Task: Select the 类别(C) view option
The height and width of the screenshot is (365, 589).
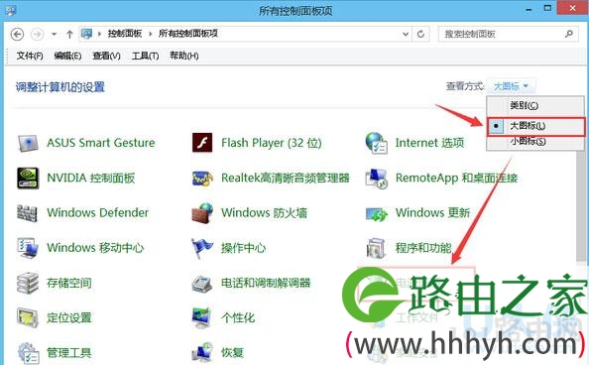Action: point(535,105)
